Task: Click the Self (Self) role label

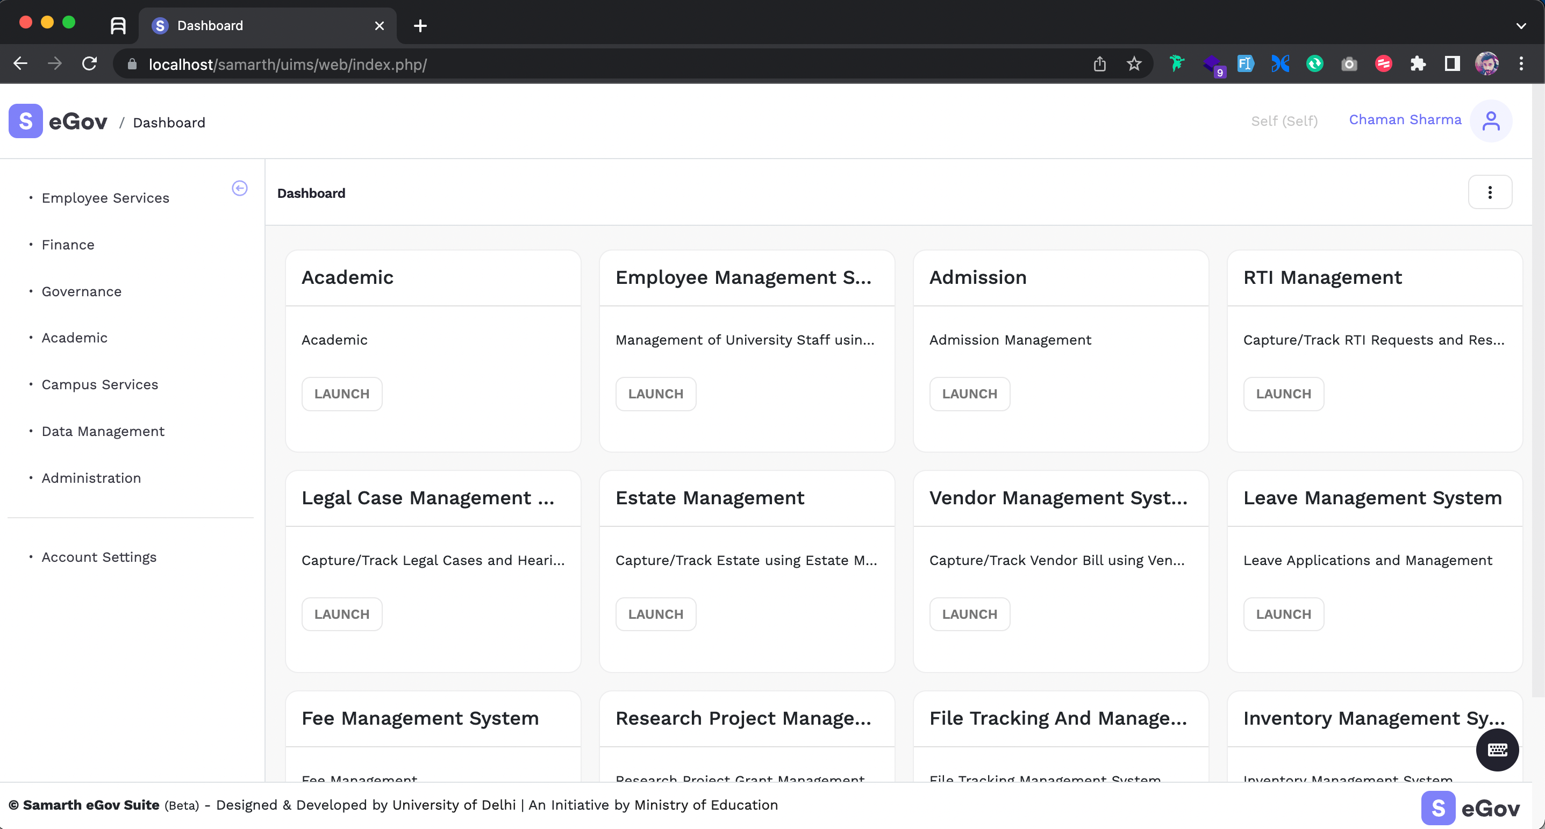Action: [1284, 121]
